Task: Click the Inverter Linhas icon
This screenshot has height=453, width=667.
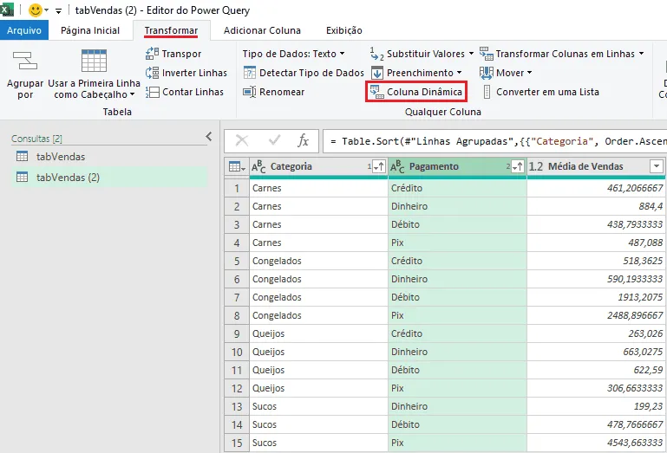Action: [x=152, y=73]
